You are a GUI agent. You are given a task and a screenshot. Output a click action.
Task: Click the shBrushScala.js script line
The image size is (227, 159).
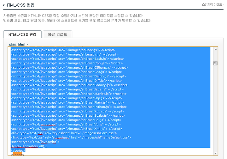coord(68,116)
